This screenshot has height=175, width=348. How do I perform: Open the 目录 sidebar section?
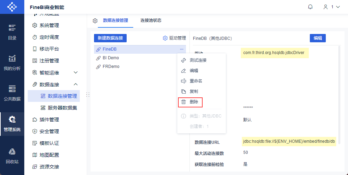12,32
